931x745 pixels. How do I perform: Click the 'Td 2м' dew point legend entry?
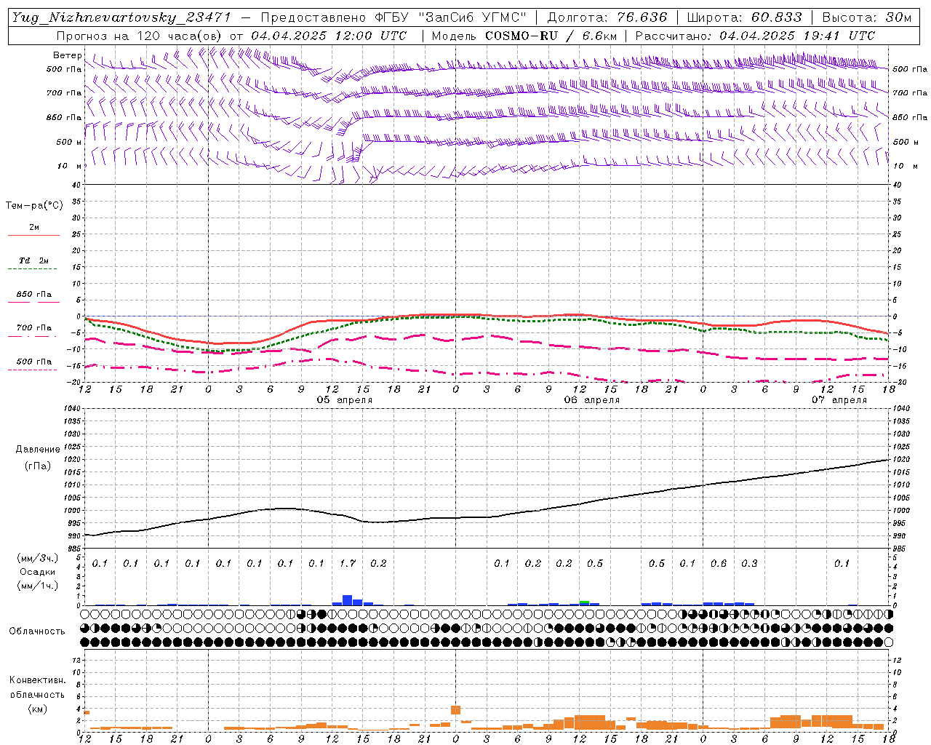pos(33,260)
